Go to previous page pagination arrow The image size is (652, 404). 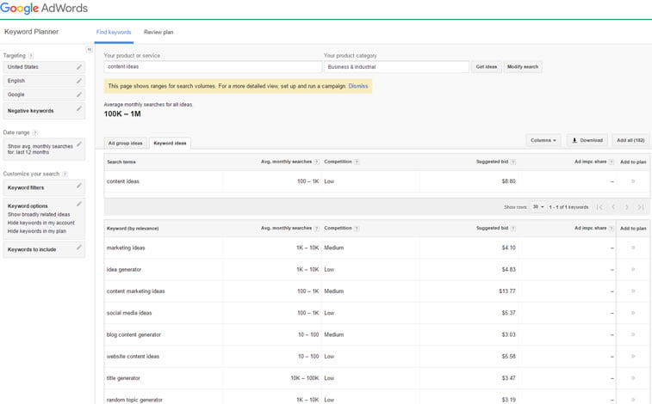(613, 207)
